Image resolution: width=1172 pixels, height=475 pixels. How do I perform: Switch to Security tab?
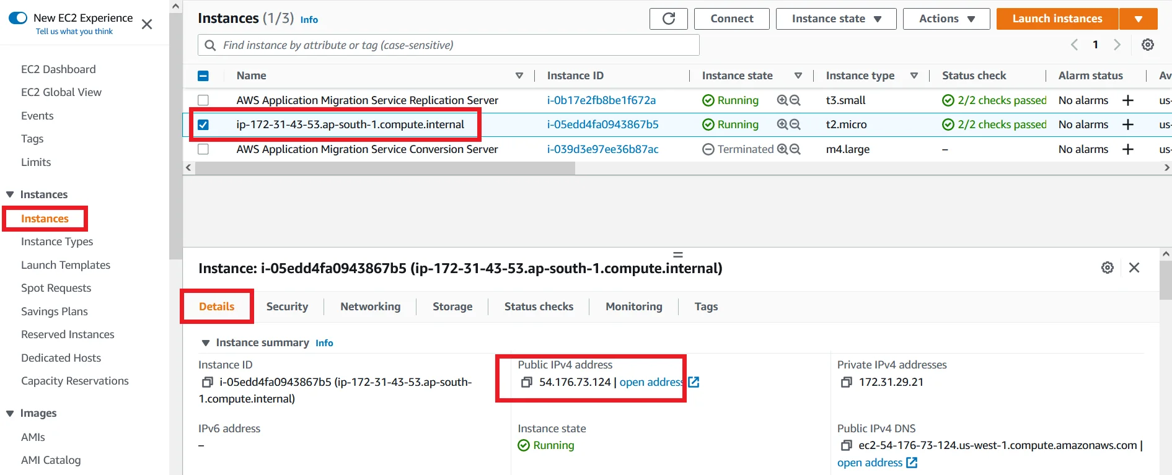[287, 307]
